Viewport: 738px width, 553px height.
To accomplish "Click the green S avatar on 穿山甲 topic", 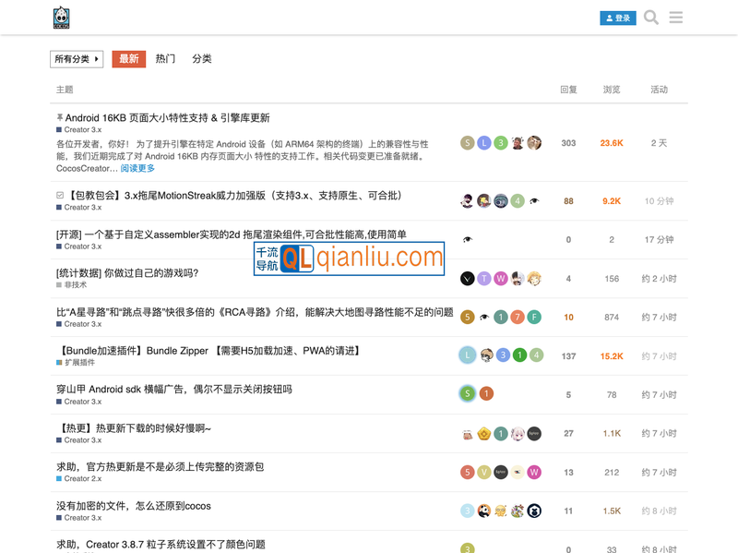I will (468, 392).
